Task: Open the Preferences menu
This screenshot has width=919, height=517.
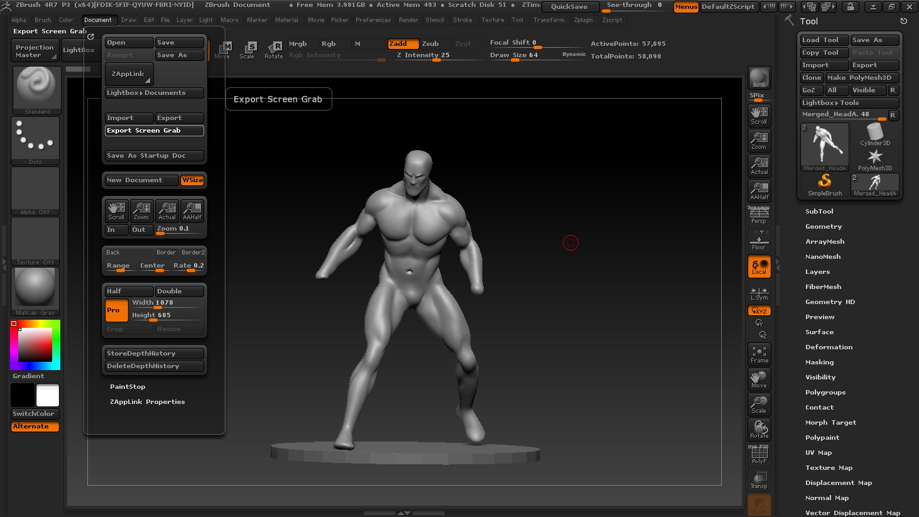Action: click(373, 20)
